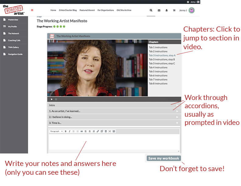This screenshot has height=186, width=241.
Task: Click the search magnifier icon in header
Action: [x=151, y=10]
